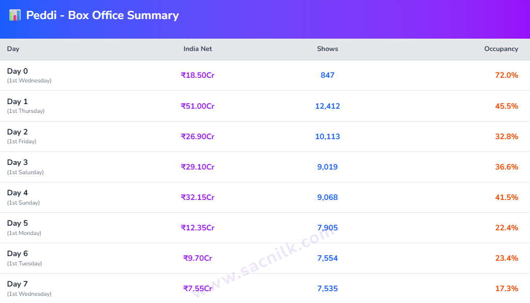Select the India Net column header
This screenshot has width=530, height=303.
coord(198,49)
